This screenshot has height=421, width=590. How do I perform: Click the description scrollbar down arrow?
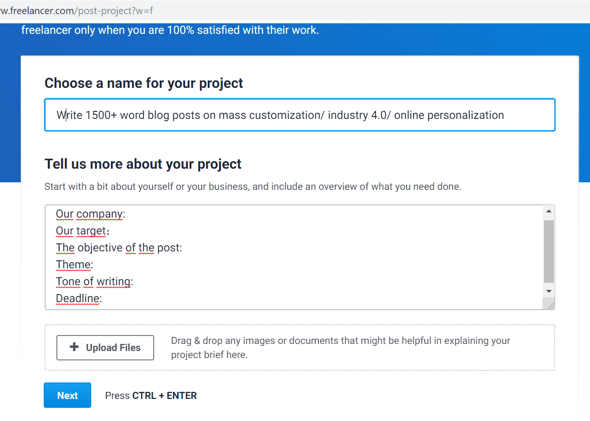click(549, 291)
